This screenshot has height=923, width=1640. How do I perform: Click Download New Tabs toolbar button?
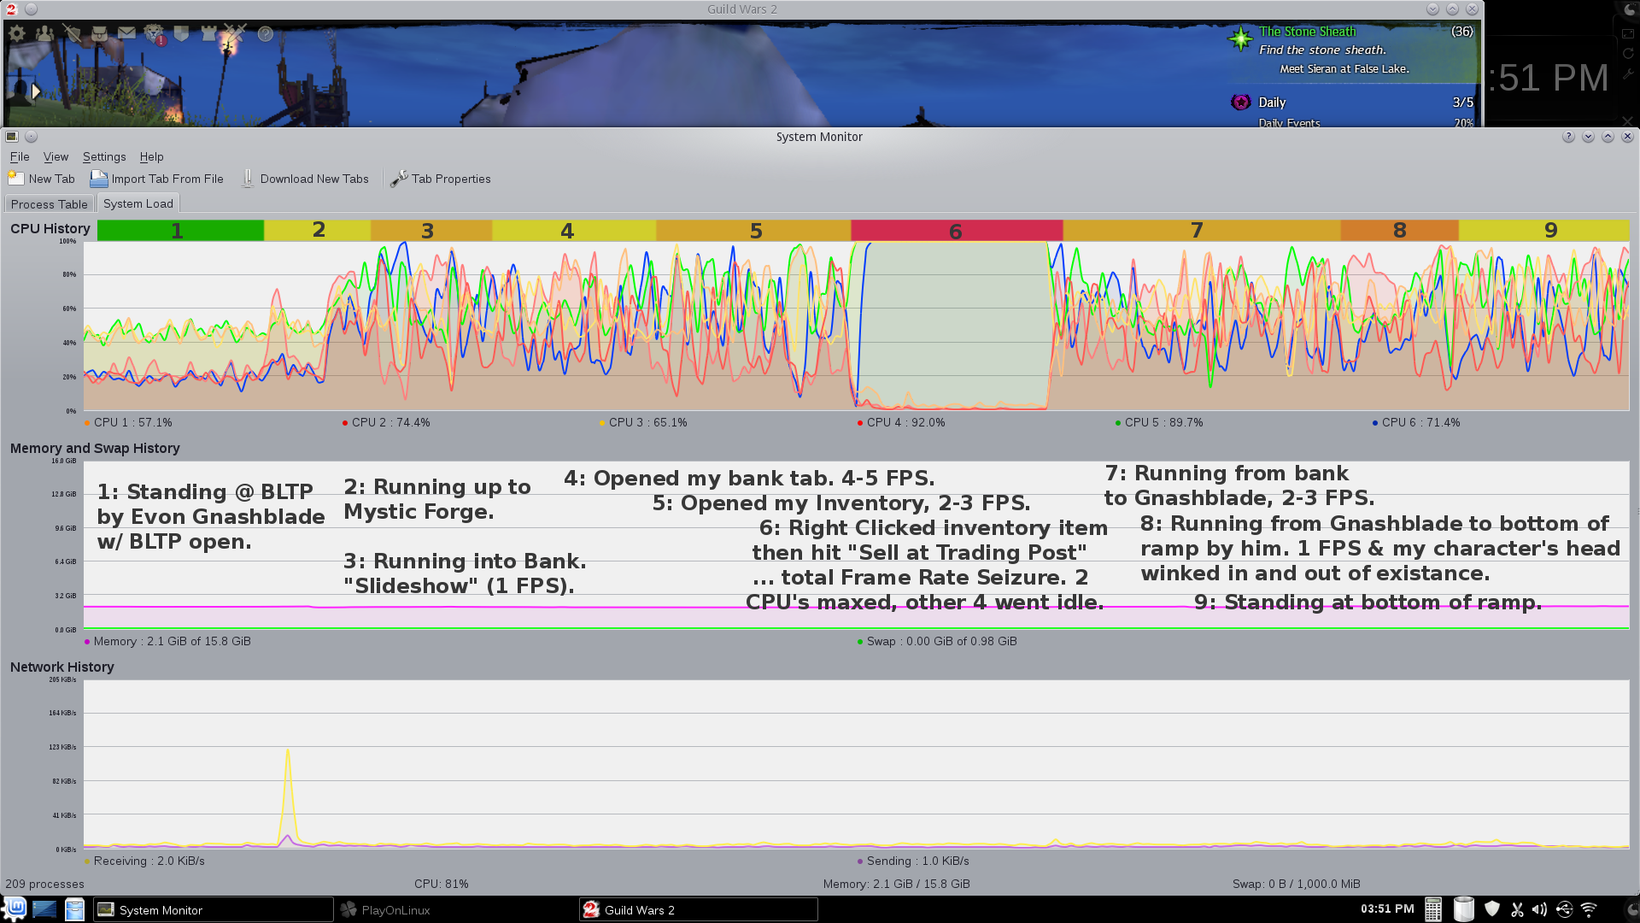coord(304,179)
